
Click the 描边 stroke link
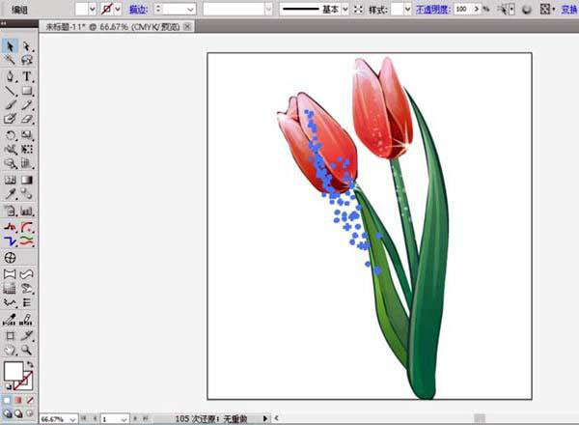pyautogui.click(x=138, y=9)
